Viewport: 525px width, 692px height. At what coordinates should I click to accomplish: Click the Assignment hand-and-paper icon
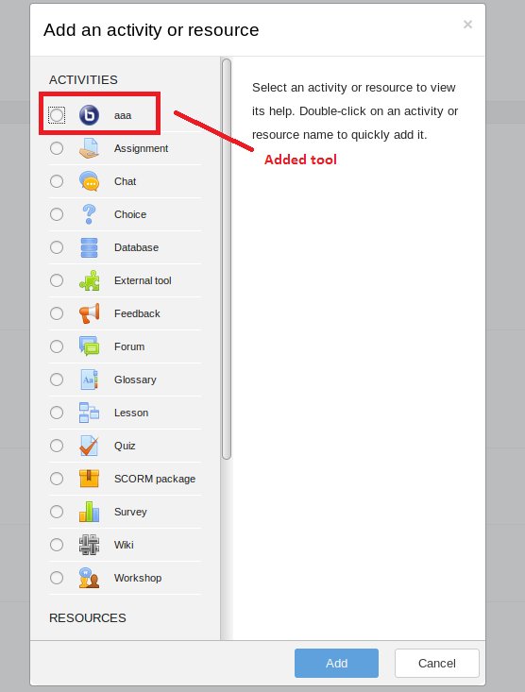(x=89, y=148)
